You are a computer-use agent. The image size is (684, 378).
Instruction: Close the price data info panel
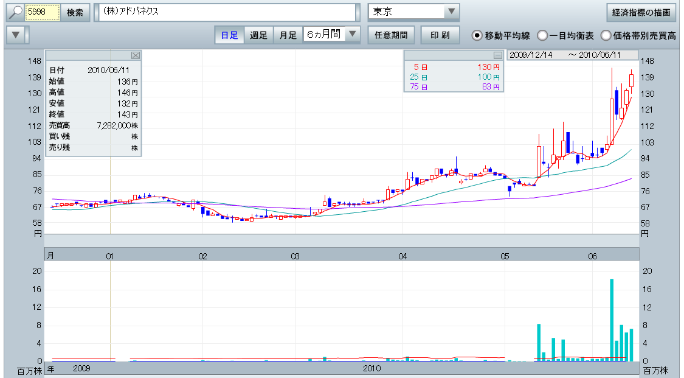(x=136, y=55)
